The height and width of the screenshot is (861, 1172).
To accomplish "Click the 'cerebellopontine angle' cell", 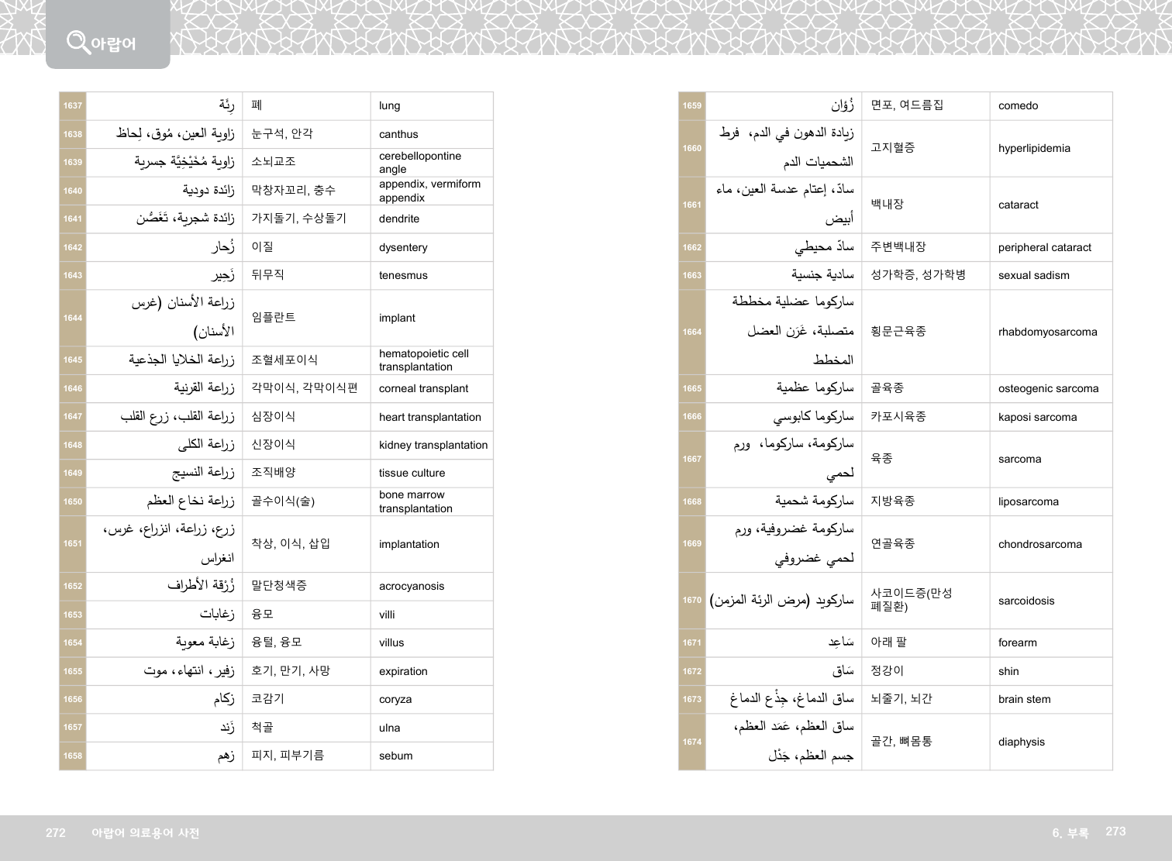I will pyautogui.click(x=419, y=163).
